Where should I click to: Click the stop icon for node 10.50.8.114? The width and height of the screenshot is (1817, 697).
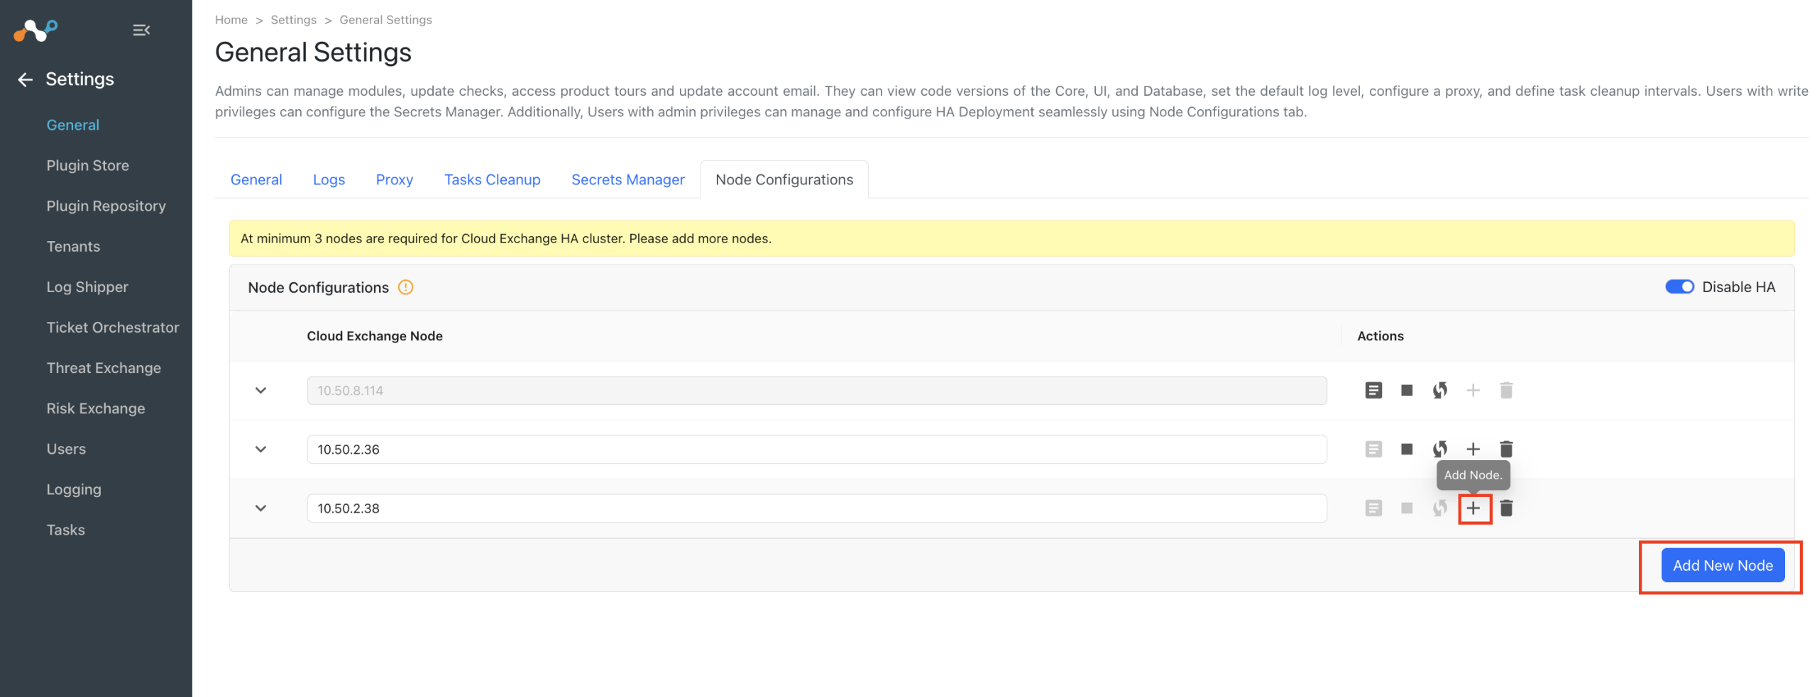pyautogui.click(x=1406, y=390)
